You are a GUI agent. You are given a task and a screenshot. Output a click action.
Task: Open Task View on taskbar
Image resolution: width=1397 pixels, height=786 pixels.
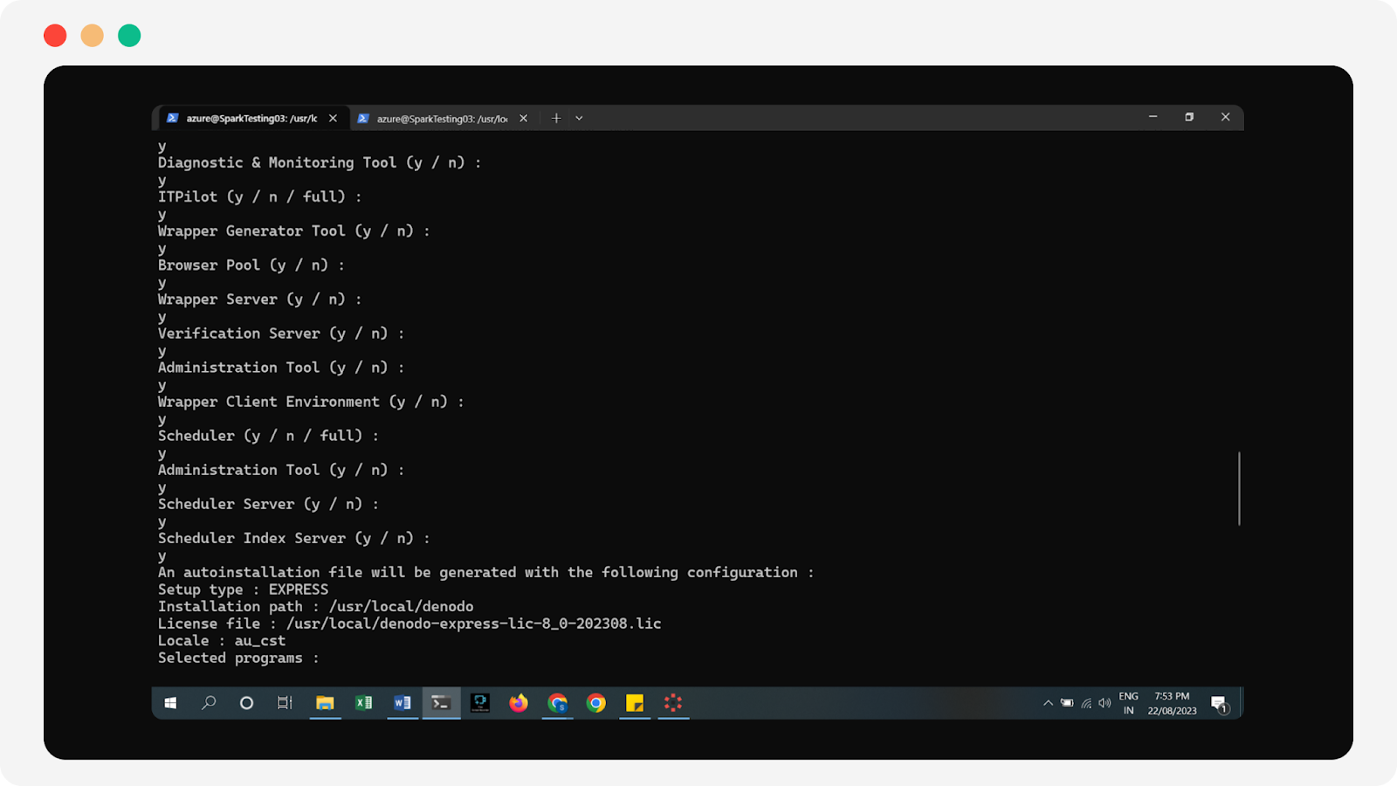(x=285, y=703)
